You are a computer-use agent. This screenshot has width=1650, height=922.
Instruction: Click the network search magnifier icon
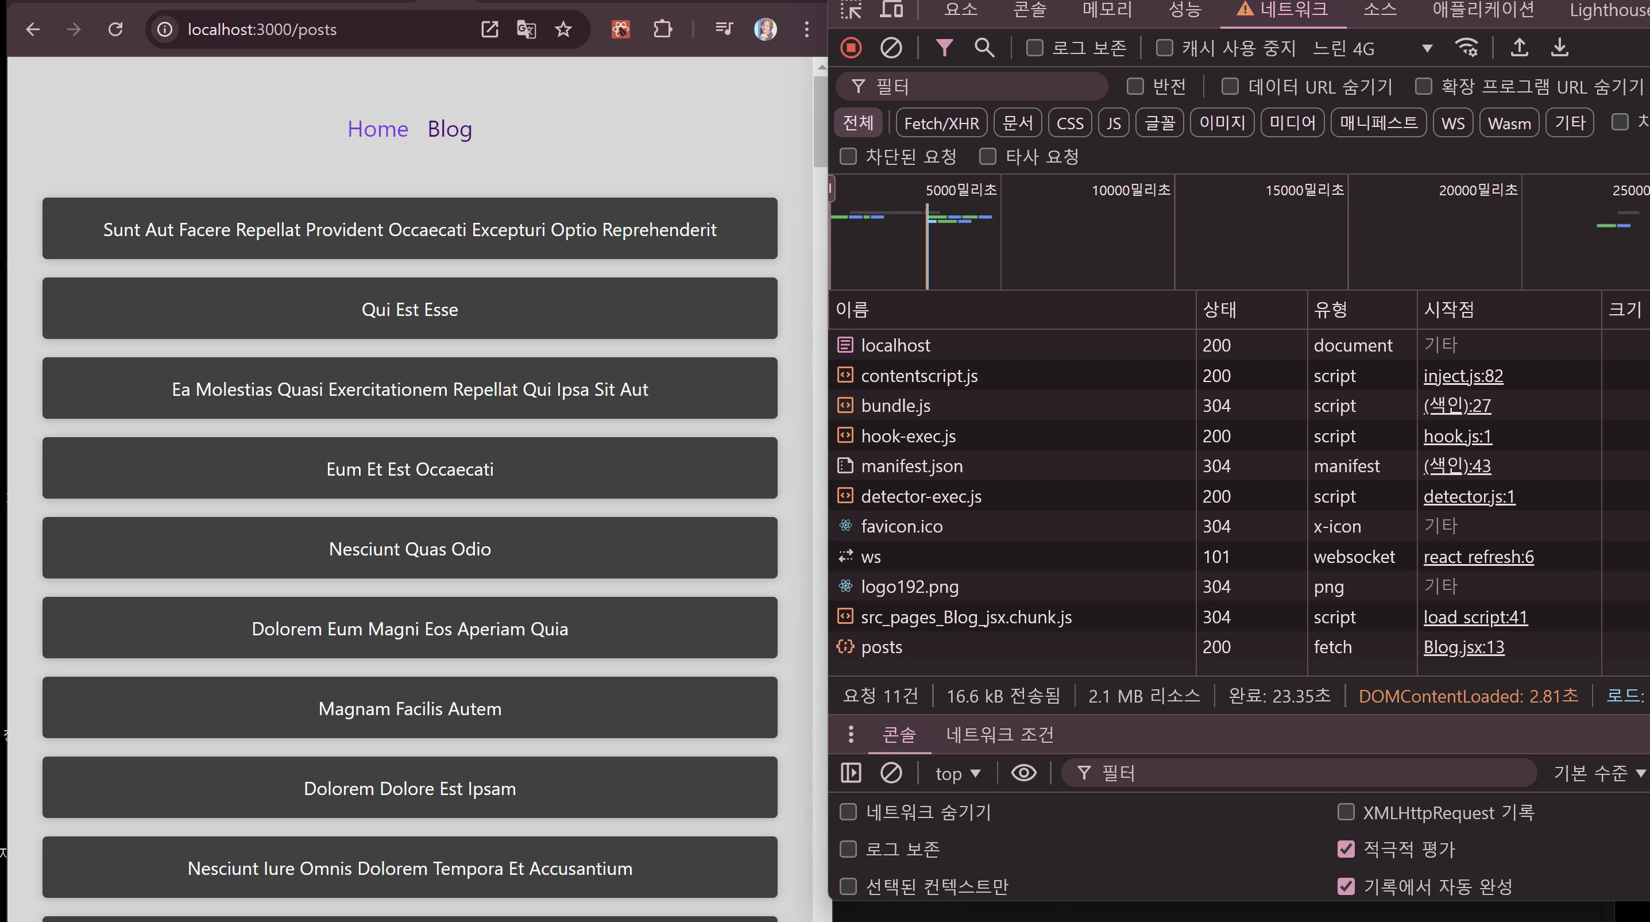click(984, 48)
